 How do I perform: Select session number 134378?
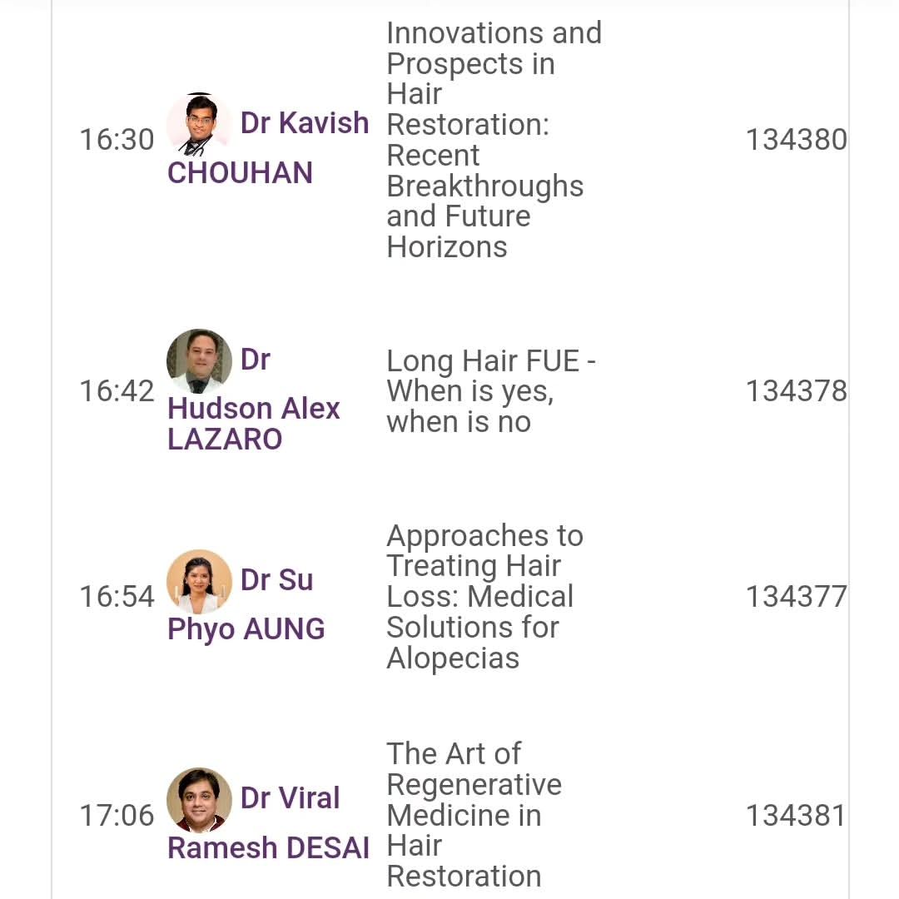coord(796,391)
